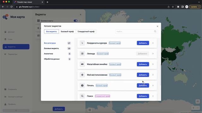Go back in the browser
This screenshot has height=113, width=202.
click(x=3, y=7)
